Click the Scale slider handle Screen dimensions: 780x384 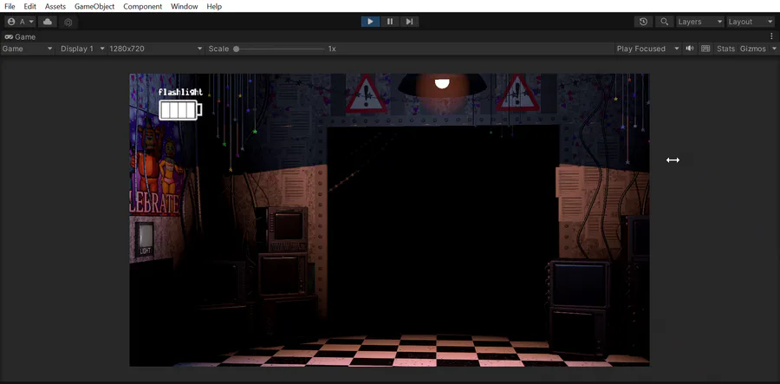(x=237, y=49)
